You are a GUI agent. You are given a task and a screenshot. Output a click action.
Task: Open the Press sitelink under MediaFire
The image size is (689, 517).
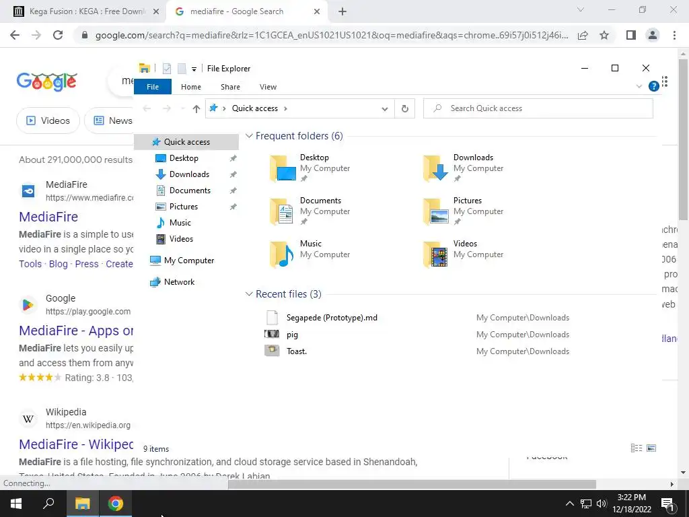[87, 264]
